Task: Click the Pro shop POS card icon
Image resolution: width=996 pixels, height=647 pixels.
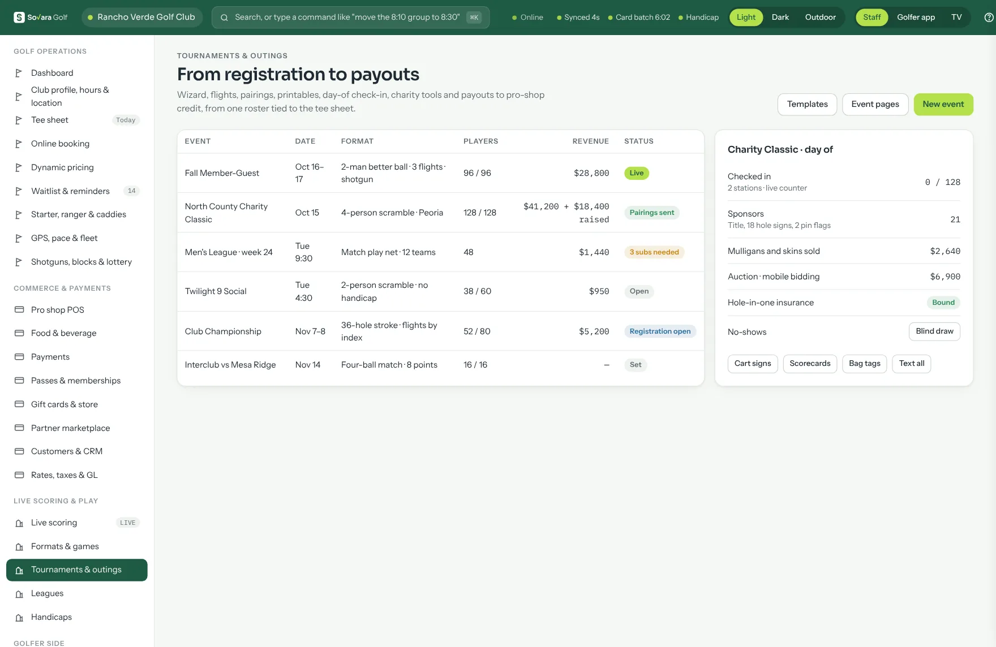Action: pos(19,310)
